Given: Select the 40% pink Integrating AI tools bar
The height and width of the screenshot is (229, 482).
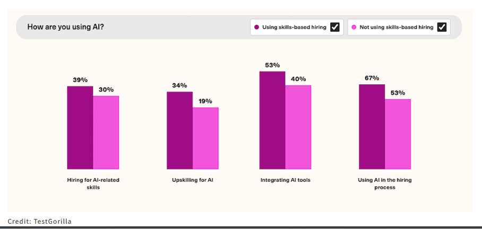Looking at the screenshot, I should pyautogui.click(x=298, y=127).
